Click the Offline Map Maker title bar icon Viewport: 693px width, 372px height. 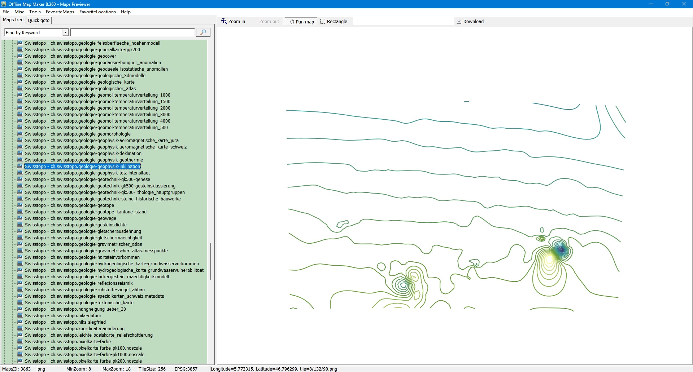[4, 4]
